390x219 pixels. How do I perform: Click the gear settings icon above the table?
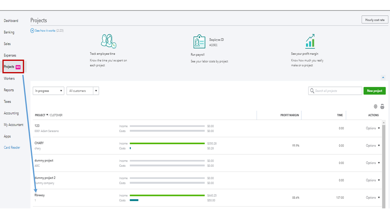tap(376, 106)
